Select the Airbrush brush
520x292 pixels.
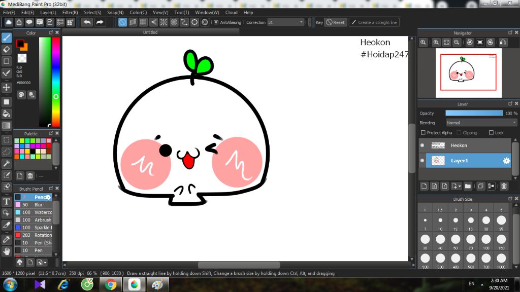click(x=33, y=220)
